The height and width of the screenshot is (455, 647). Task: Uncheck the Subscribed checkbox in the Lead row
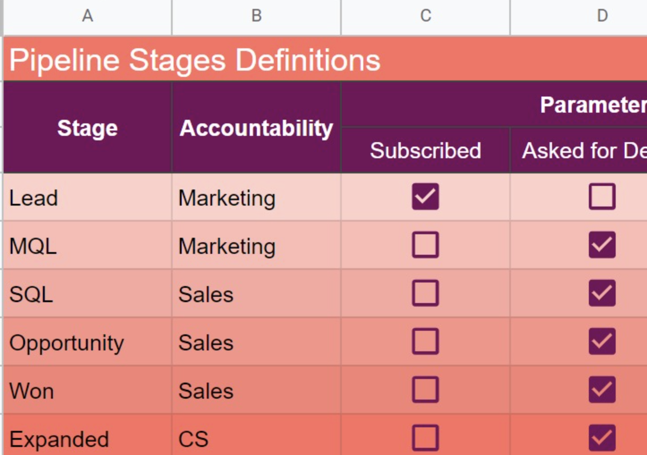click(x=425, y=196)
